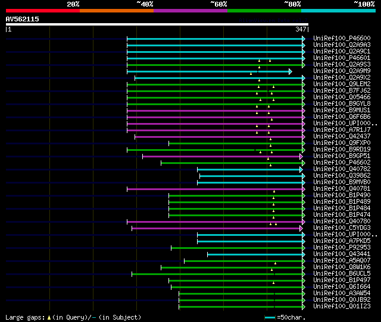Screen dimensions: 381x322
Task: Click the green alignment bar for UniRef100_Q01I23
Action: (241, 307)
